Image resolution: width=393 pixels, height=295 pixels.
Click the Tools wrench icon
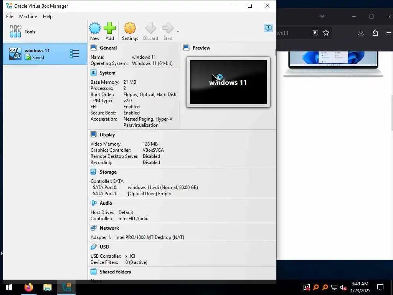15,31
